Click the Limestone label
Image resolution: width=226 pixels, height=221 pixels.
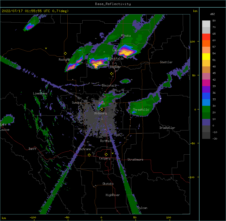click(x=40, y=93)
